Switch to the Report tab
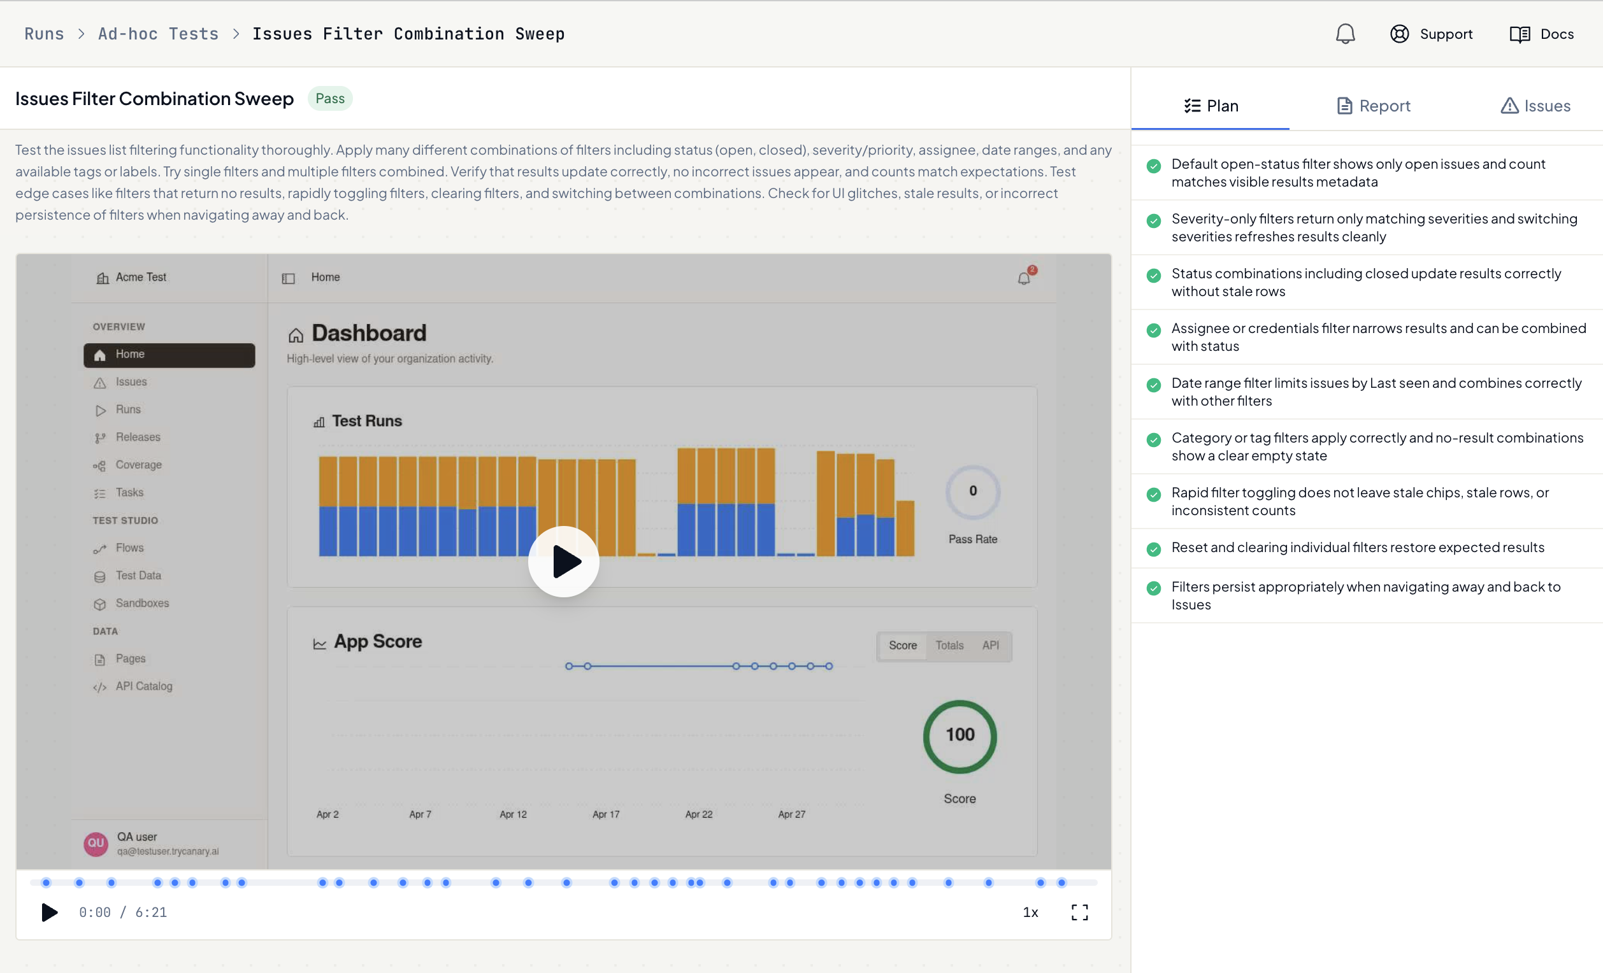Image resolution: width=1603 pixels, height=973 pixels. pyautogui.click(x=1373, y=105)
